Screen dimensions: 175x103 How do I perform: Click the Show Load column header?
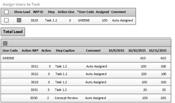22,12
